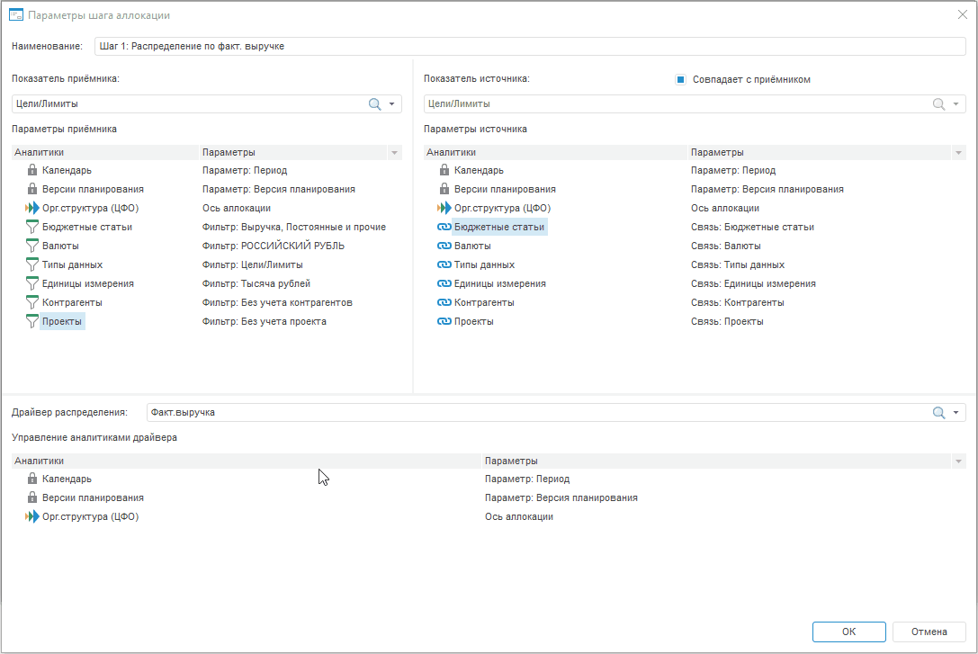Click the search icon in receiver indicator field

(x=375, y=104)
